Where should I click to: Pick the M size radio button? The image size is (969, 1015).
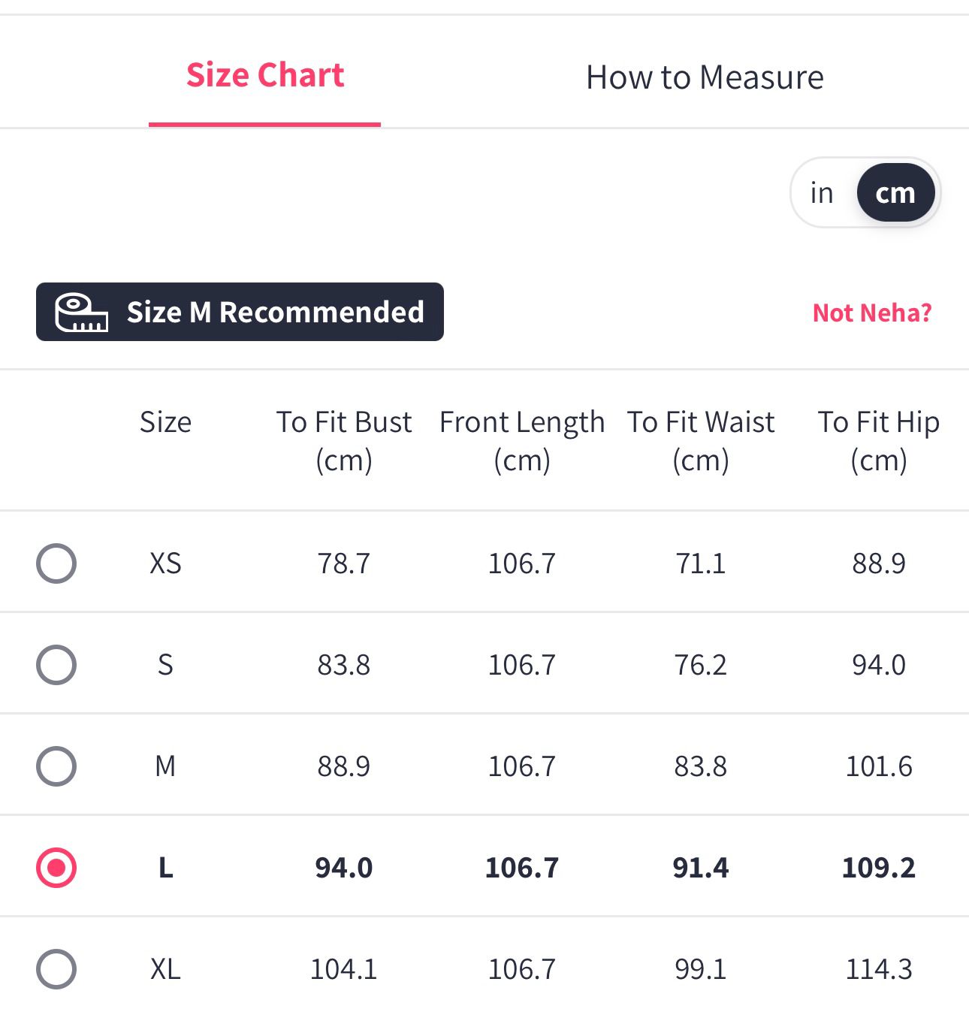(56, 766)
